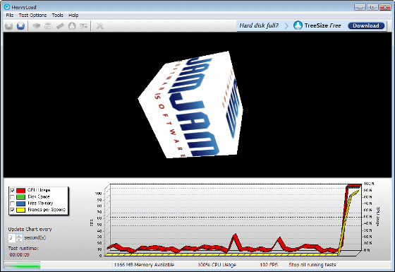
Task: Open options via the wrench tools icon
Action: point(100,25)
